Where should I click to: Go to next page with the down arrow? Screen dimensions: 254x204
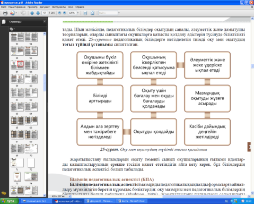[38, 13]
